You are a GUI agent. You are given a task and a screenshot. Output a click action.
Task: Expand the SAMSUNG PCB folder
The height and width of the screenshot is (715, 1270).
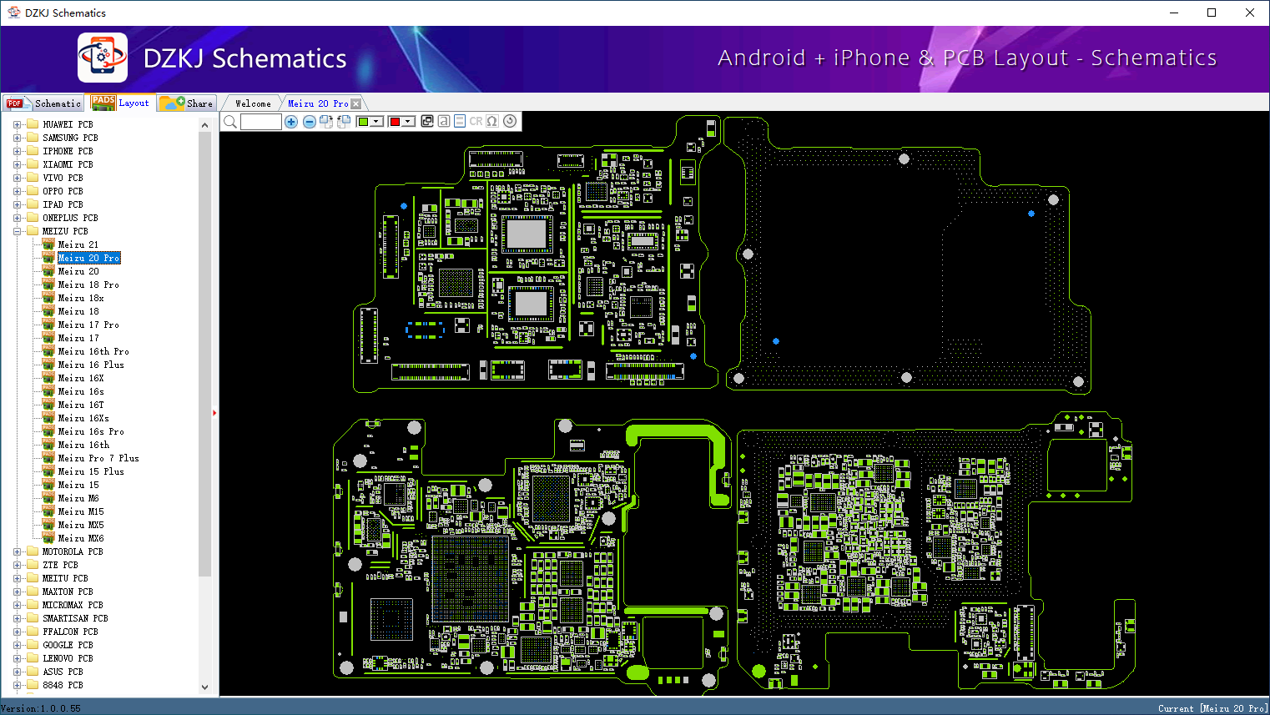coord(17,138)
